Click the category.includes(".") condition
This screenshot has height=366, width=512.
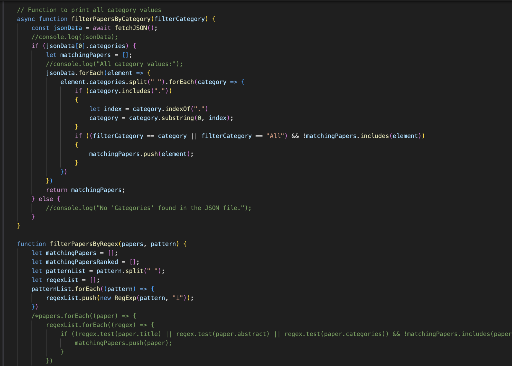point(129,91)
